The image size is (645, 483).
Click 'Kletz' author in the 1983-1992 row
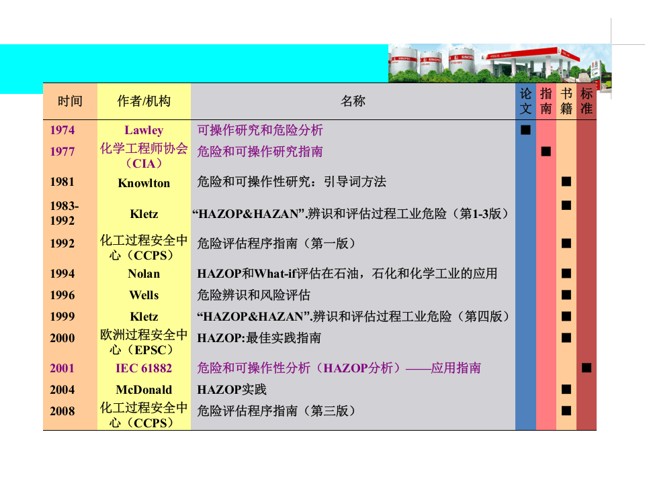tap(144, 214)
